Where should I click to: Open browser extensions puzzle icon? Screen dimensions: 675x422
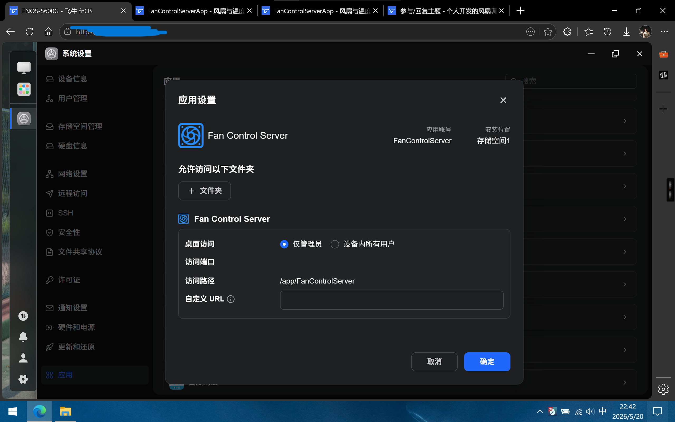pyautogui.click(x=567, y=32)
